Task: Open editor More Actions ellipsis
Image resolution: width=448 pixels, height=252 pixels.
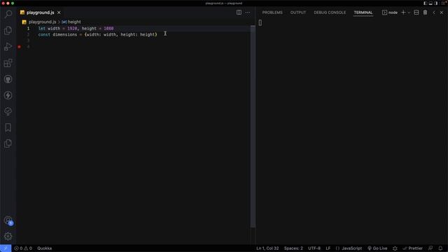Action: point(247,13)
